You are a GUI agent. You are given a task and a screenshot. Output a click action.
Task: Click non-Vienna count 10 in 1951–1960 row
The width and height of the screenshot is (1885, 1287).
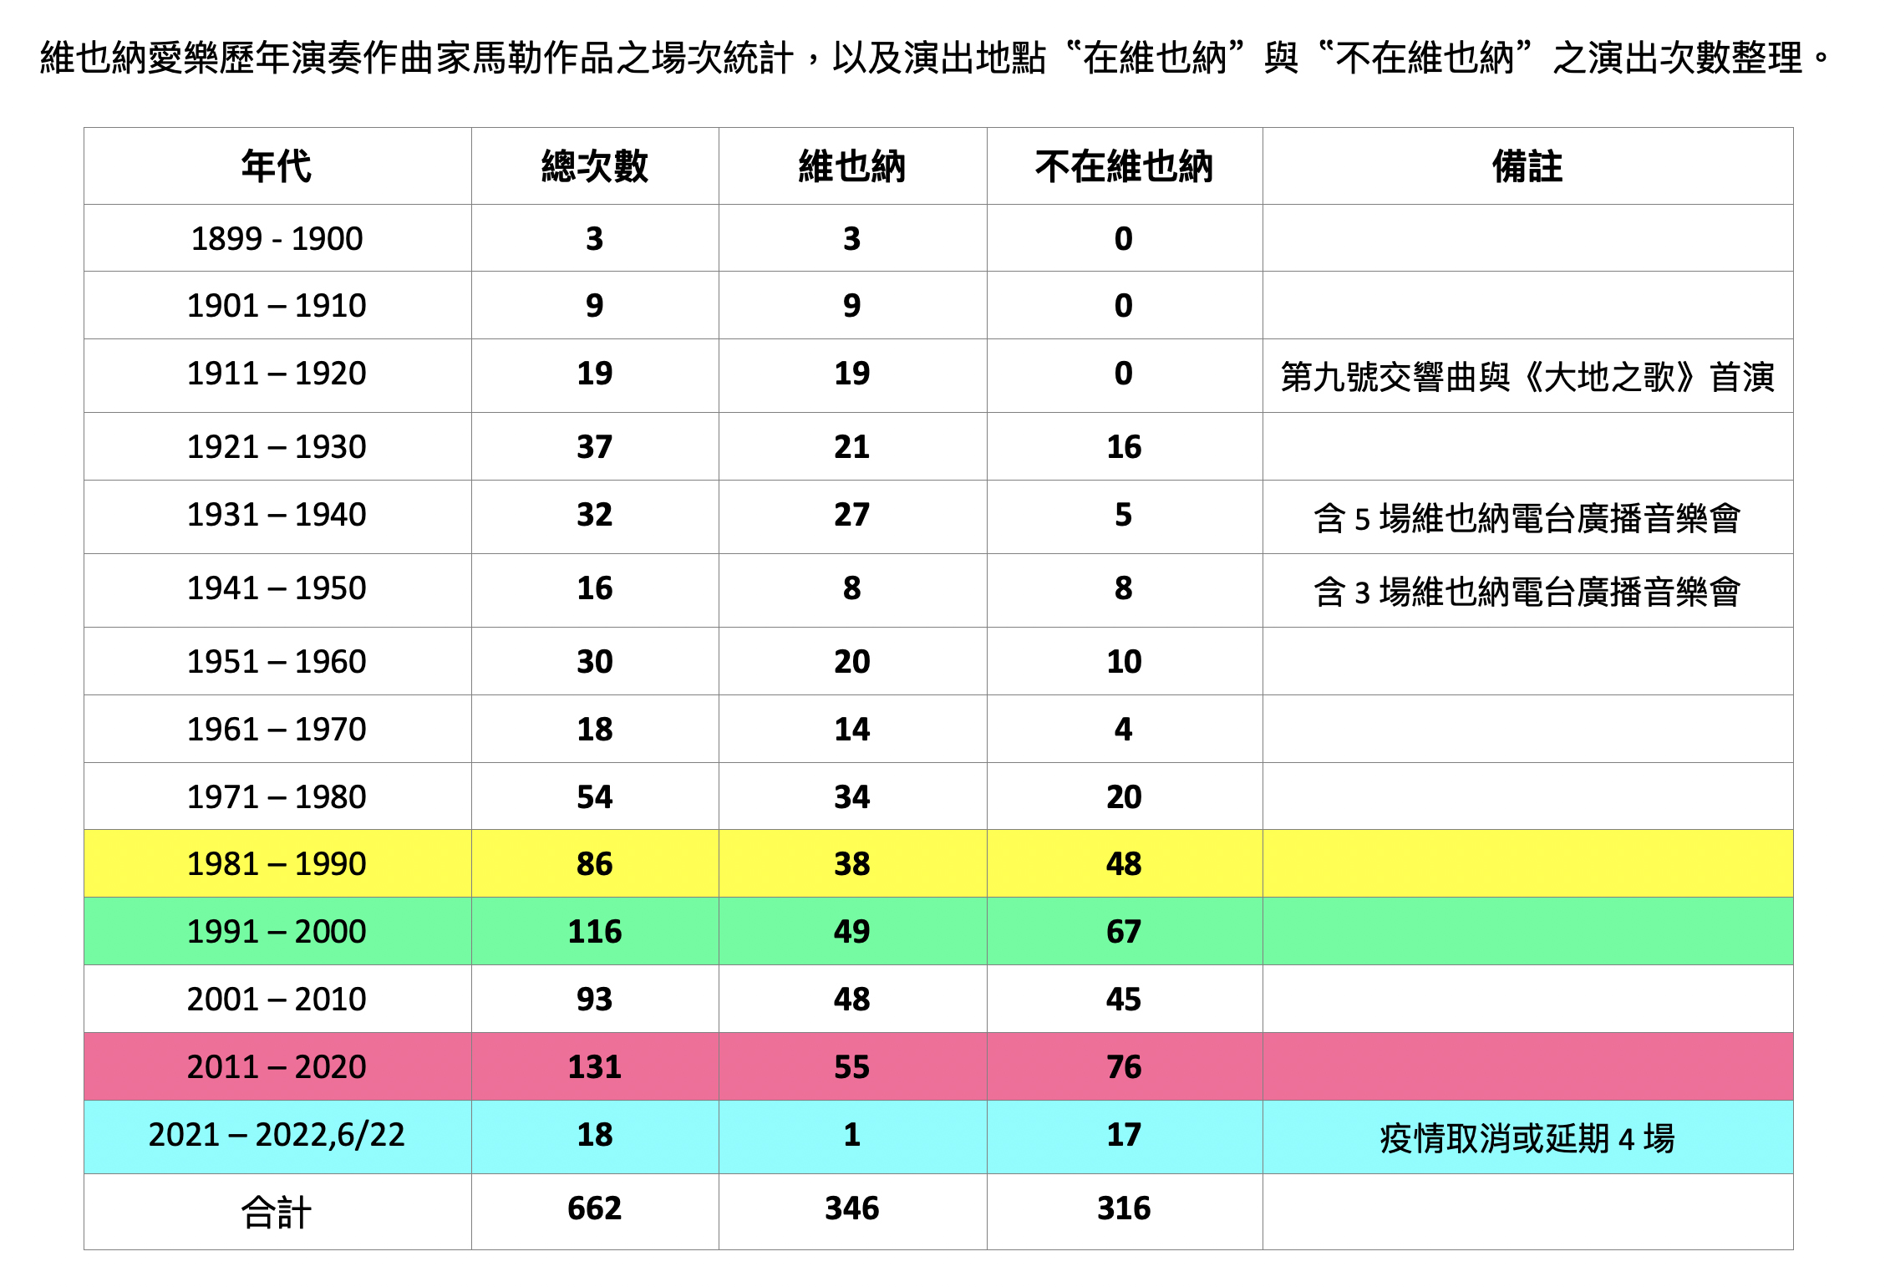1124,661
